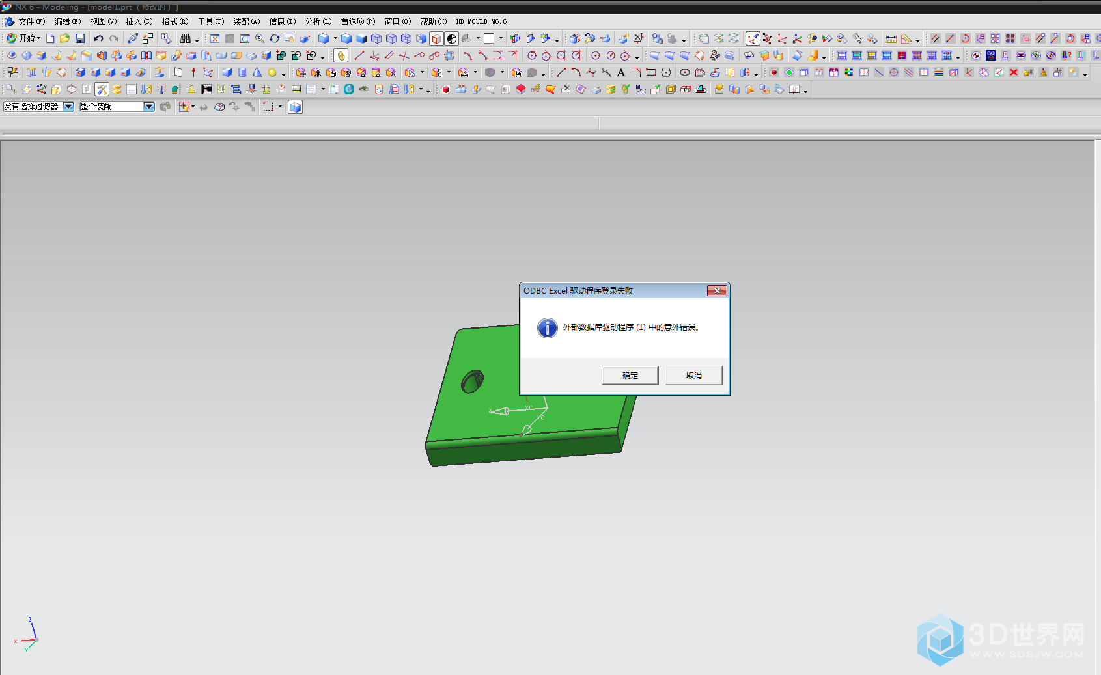Click the Undo arrow icon
This screenshot has width=1101, height=675.
[98, 38]
